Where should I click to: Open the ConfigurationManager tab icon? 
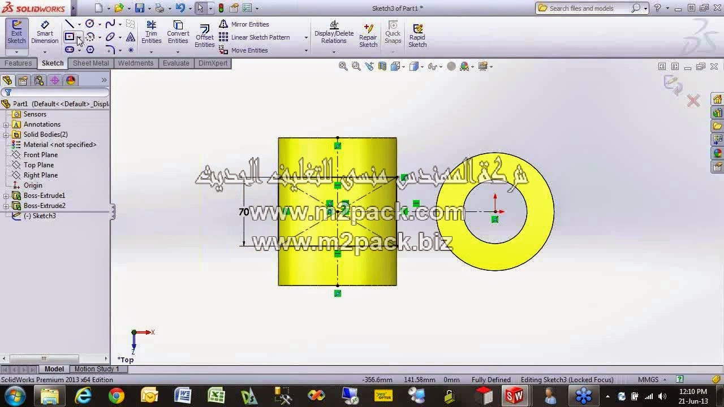click(x=38, y=80)
